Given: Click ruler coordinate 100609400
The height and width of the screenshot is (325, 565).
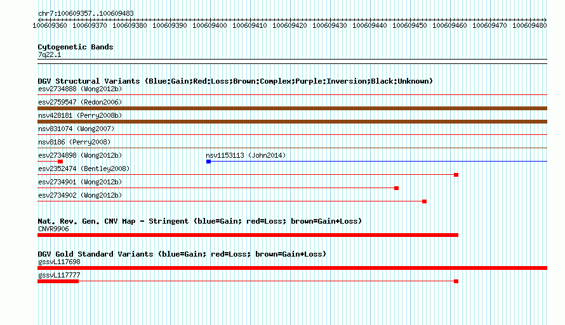Looking at the screenshot, I should coord(209,25).
